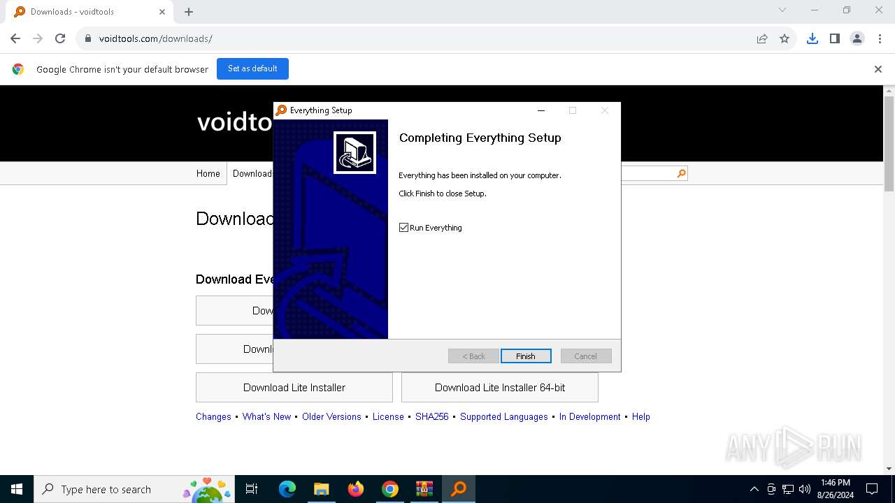The width and height of the screenshot is (895, 503).
Task: Open the Help link
Action: (x=641, y=416)
